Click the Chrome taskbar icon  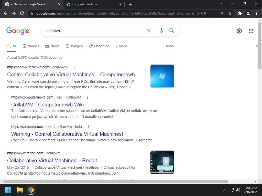(31, 190)
